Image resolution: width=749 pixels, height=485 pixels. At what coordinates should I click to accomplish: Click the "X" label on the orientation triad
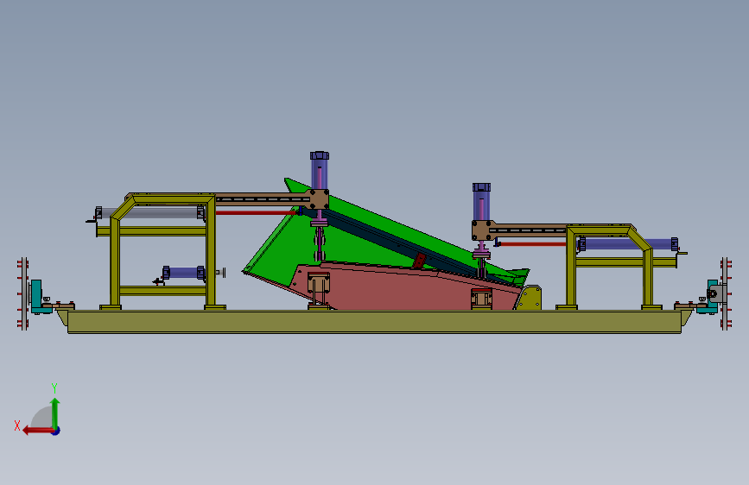[x=17, y=425]
